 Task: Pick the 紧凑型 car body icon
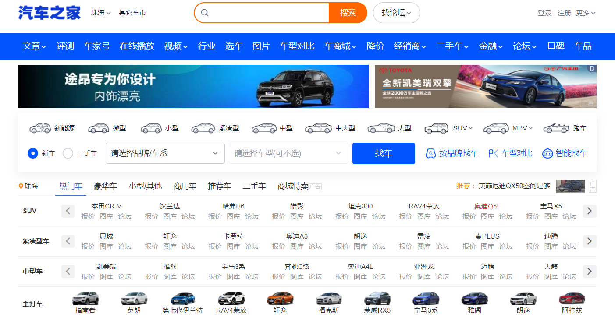point(203,128)
